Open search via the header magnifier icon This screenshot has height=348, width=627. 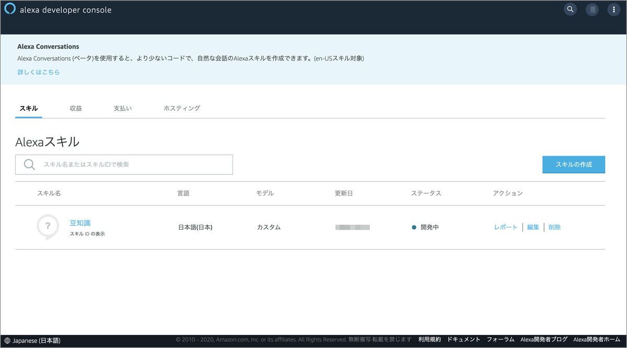point(571,9)
